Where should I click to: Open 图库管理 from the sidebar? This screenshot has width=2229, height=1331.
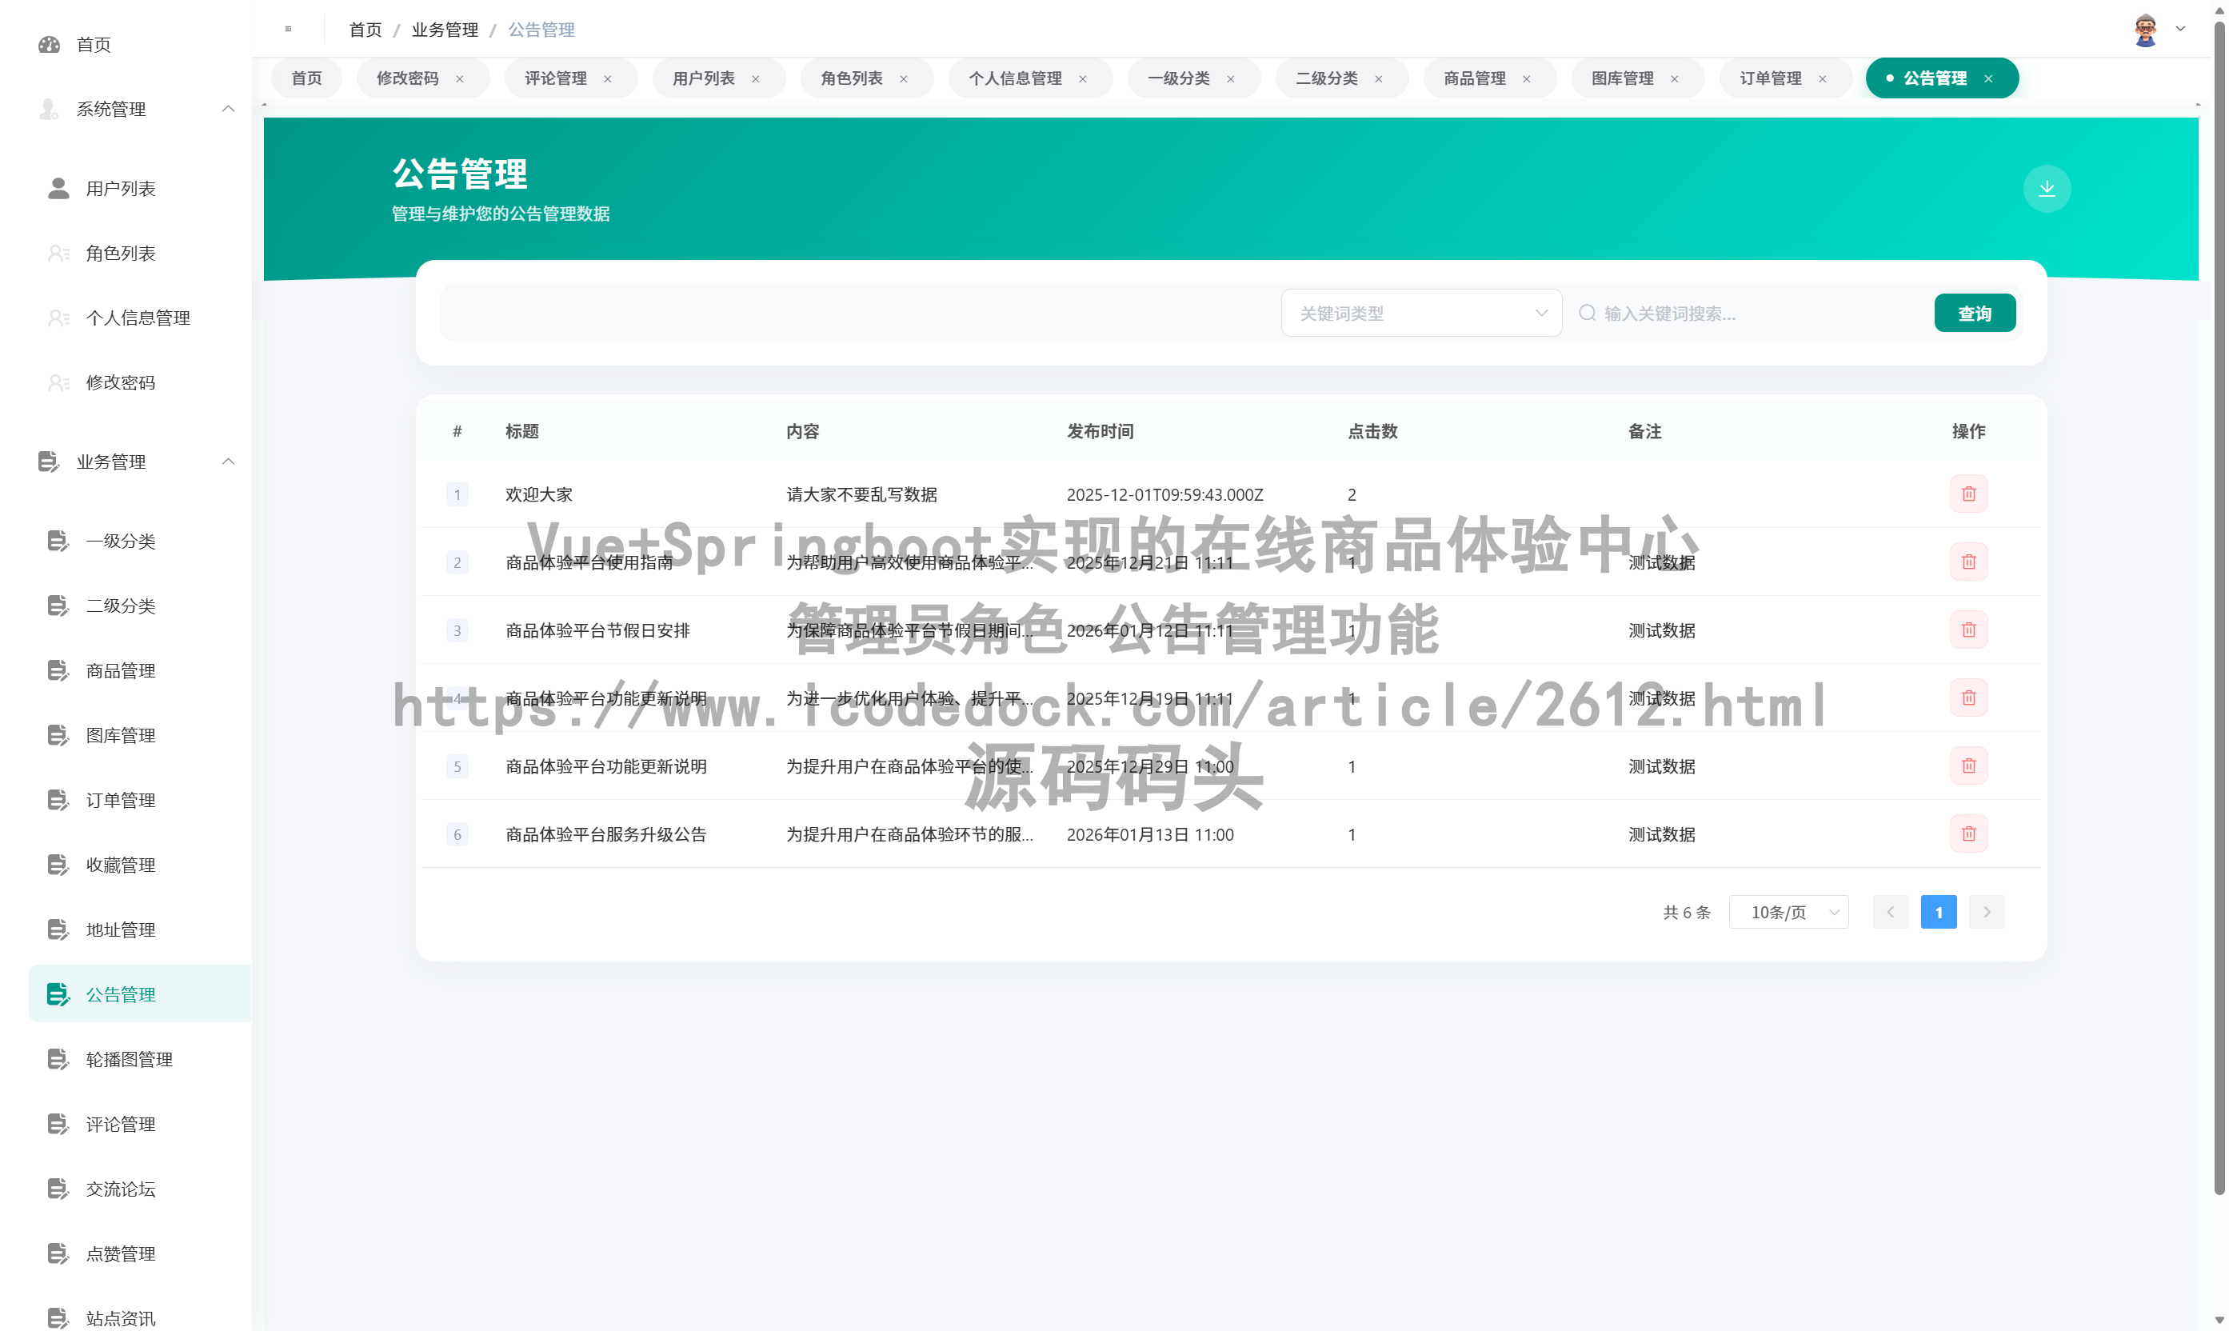120,734
